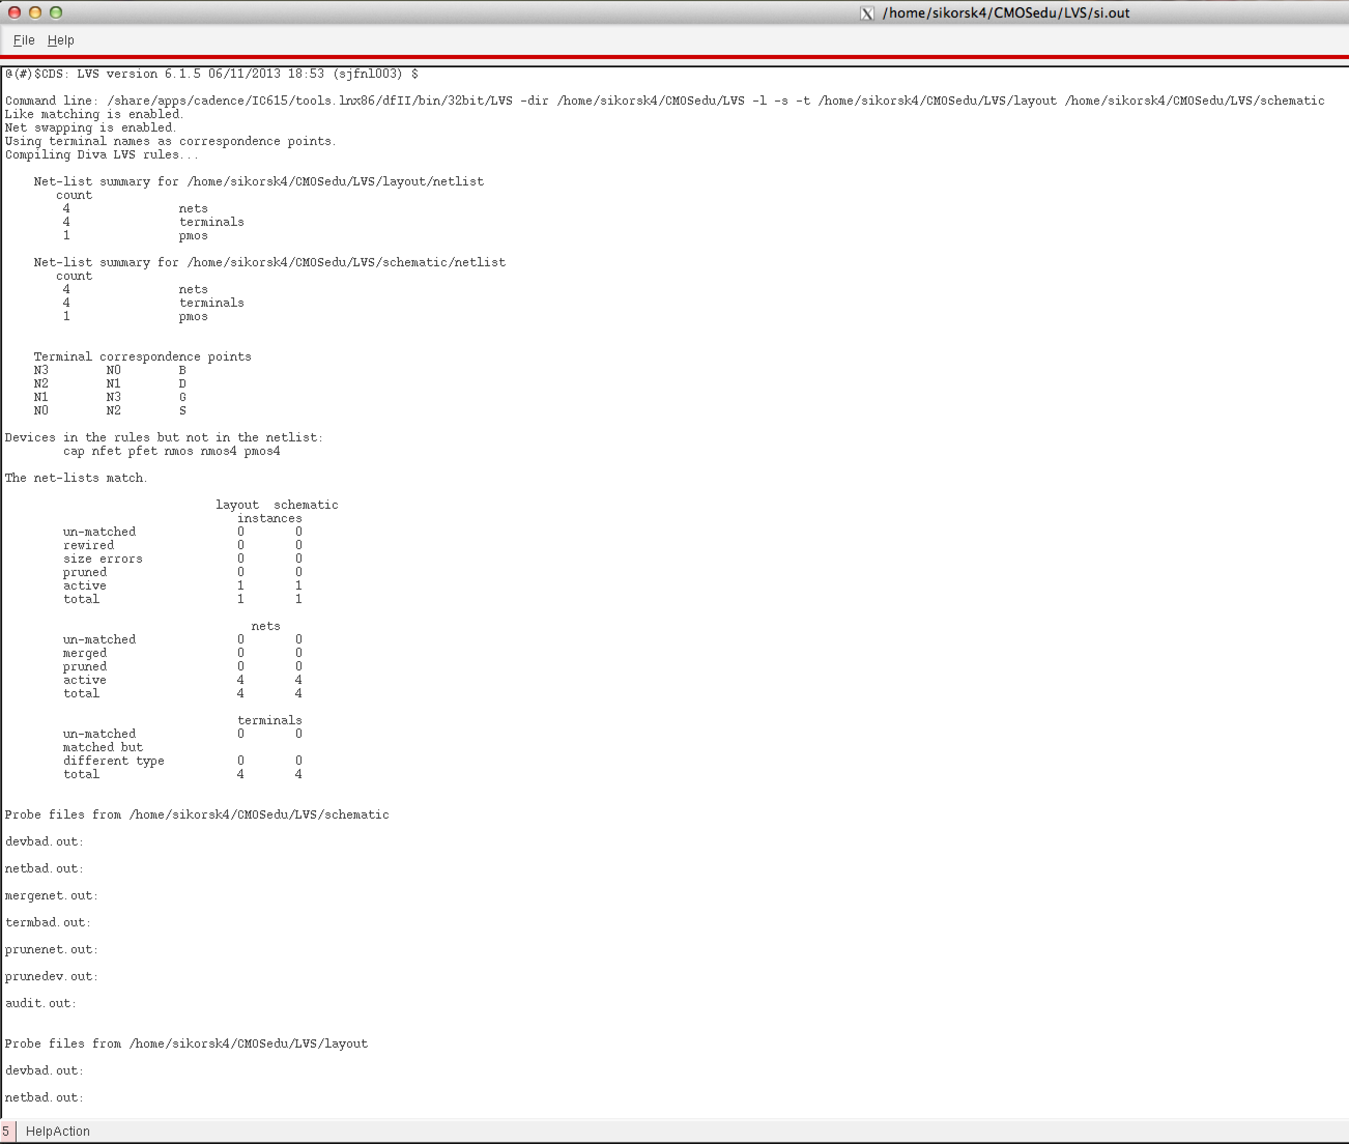Click the 'terminals' section heading in results
Screen dimensions: 1349x1144
click(270, 721)
